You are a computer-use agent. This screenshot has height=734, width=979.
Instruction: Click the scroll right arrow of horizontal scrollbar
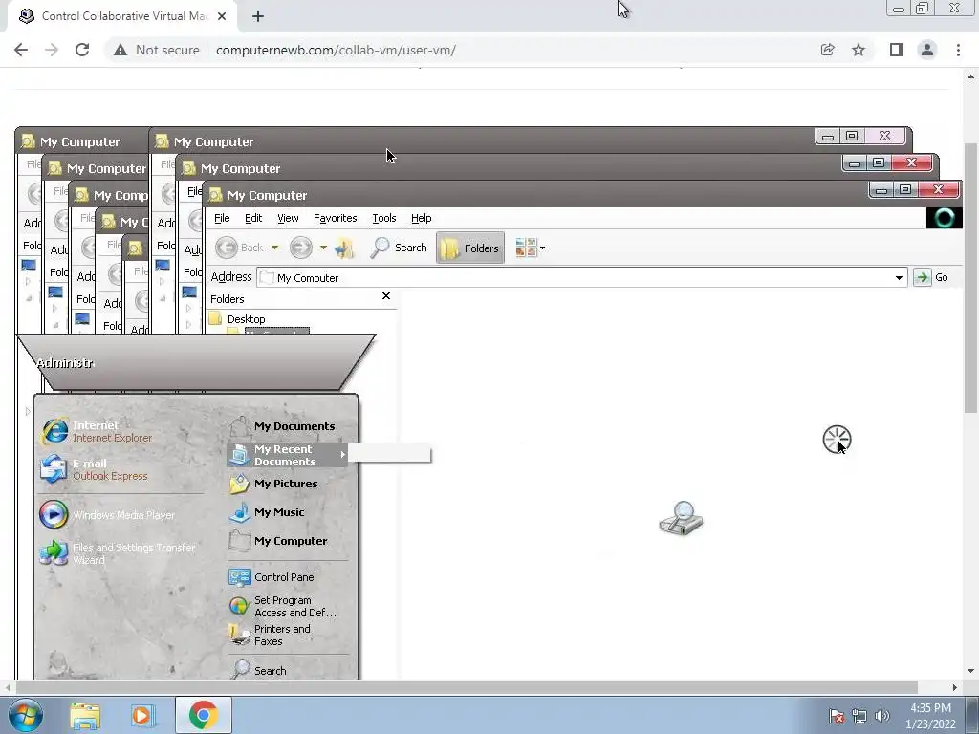954,687
